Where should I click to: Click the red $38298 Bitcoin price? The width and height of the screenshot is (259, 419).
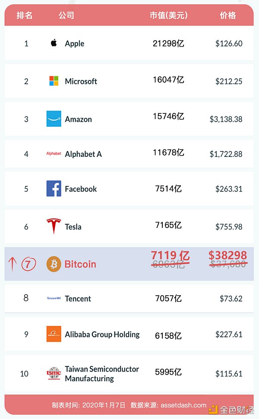(x=228, y=256)
